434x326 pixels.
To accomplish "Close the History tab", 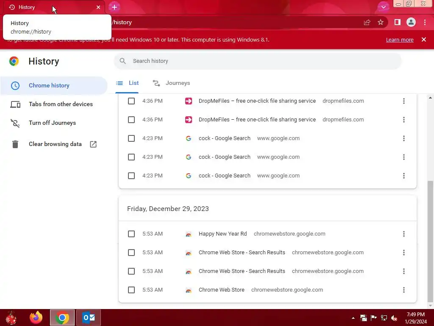I will (x=98, y=7).
